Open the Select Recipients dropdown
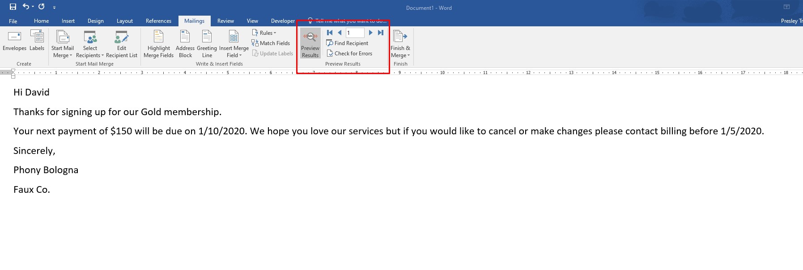The image size is (803, 270). tap(90, 44)
